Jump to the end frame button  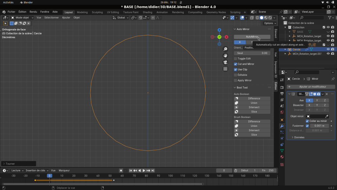(x=153, y=170)
